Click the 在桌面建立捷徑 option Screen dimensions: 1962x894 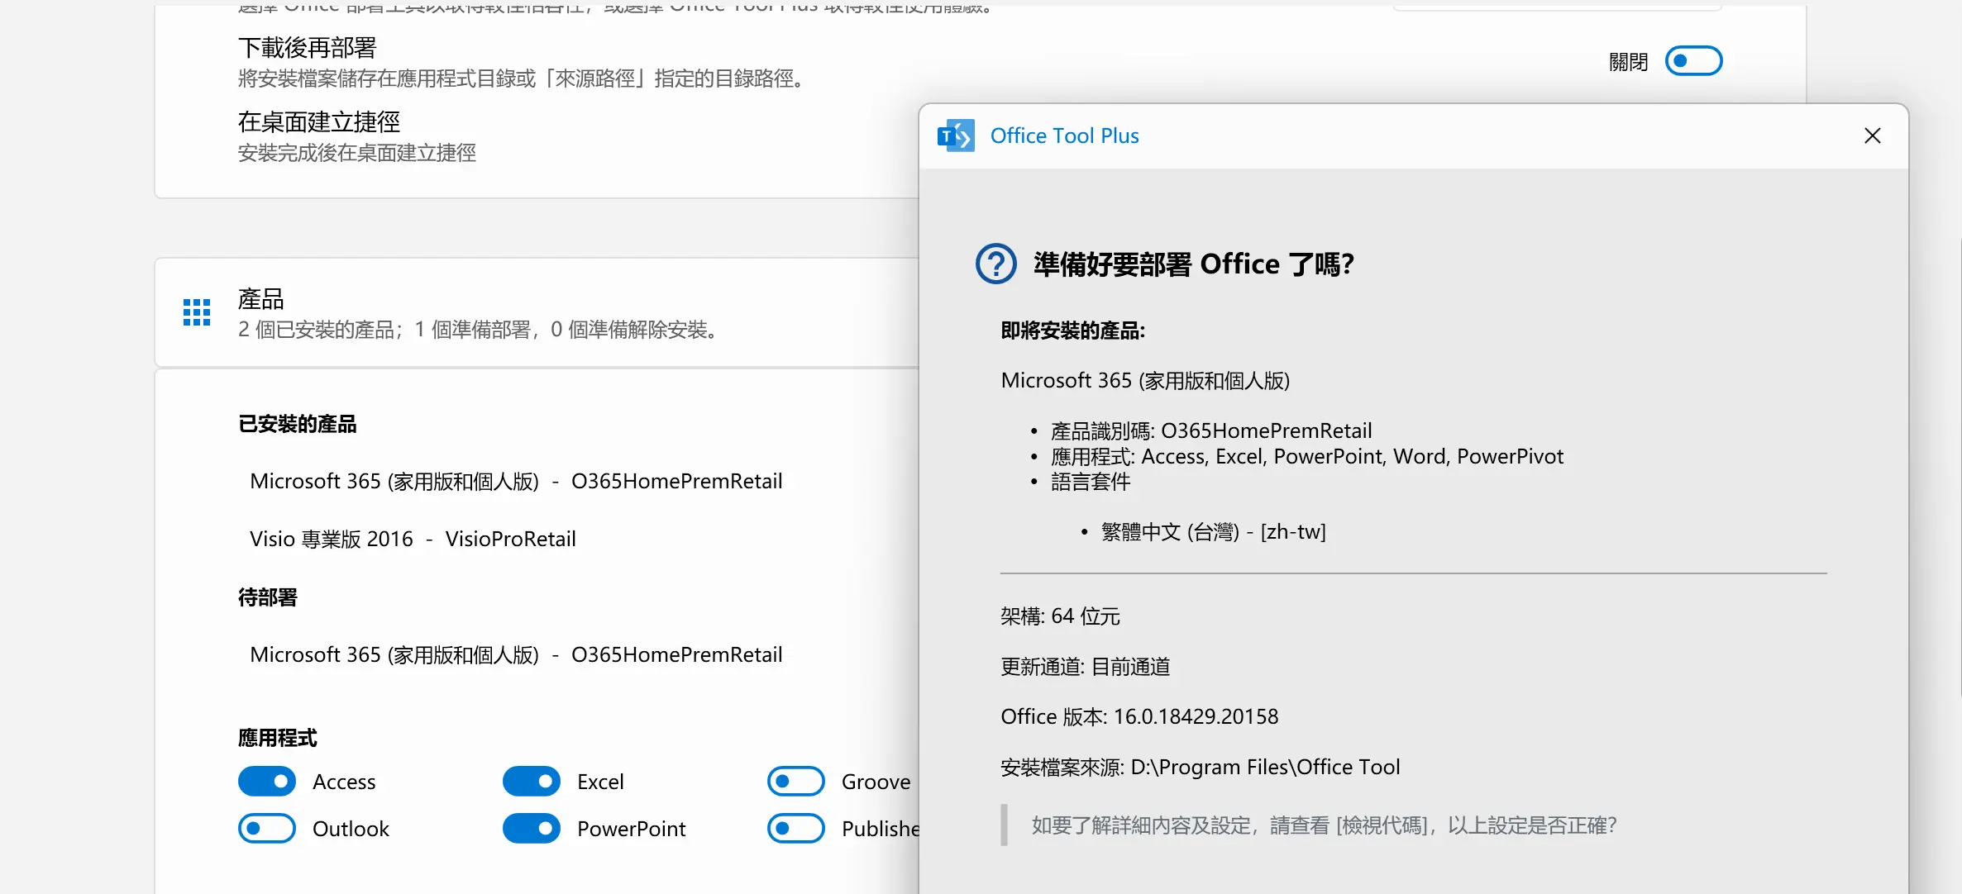[x=319, y=122]
